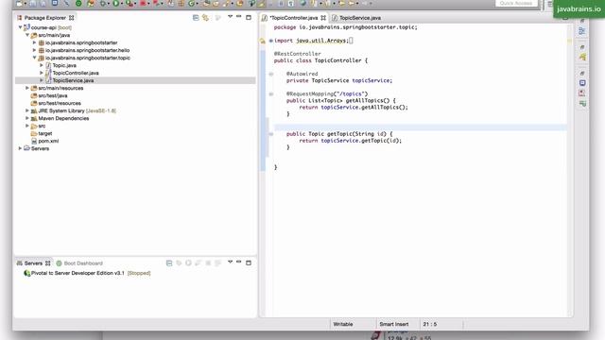Click the Debug bug icon in top toolbar
605x340 pixels.
click(x=103, y=3)
